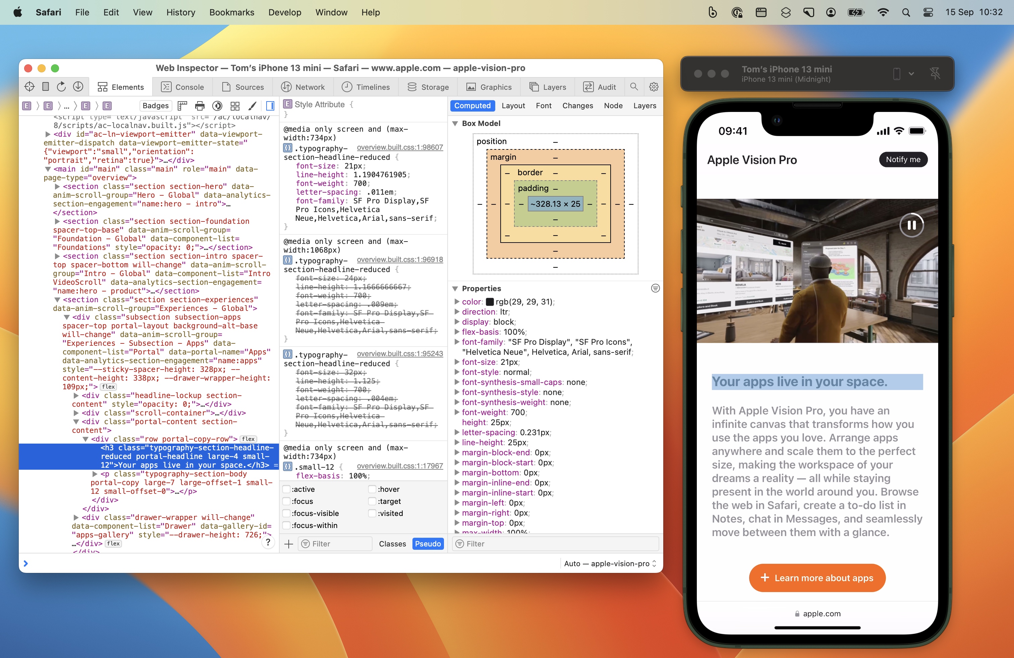Expand the font-family computed property
This screenshot has height=658, width=1014.
[x=457, y=342]
